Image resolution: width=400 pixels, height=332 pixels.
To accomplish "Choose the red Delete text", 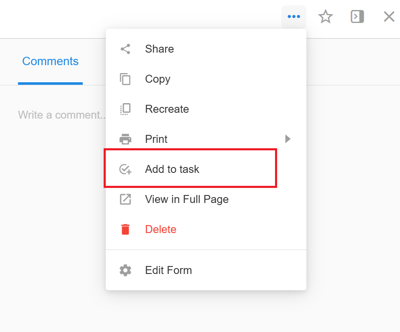I will click(x=161, y=229).
